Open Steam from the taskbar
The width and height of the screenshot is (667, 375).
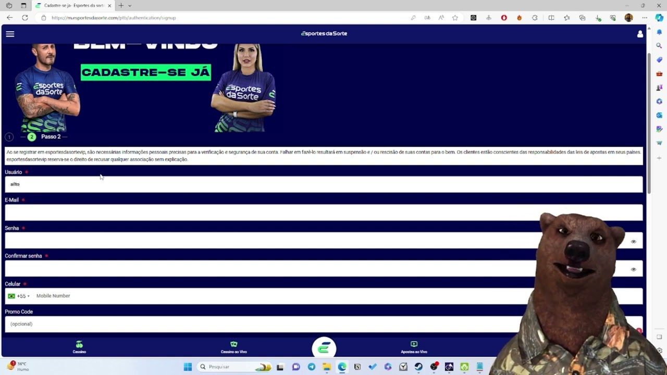pyautogui.click(x=418, y=367)
